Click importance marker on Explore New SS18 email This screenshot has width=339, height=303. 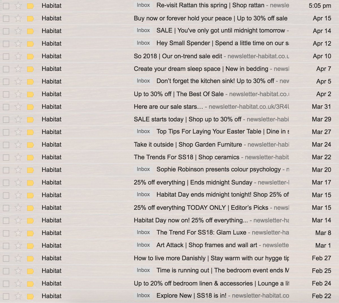point(31,296)
